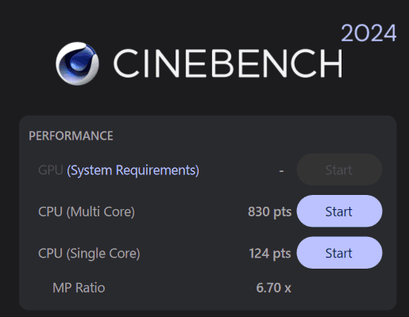Click the PERFORMANCE section heading
Viewport: 409px width, 317px height.
click(71, 136)
